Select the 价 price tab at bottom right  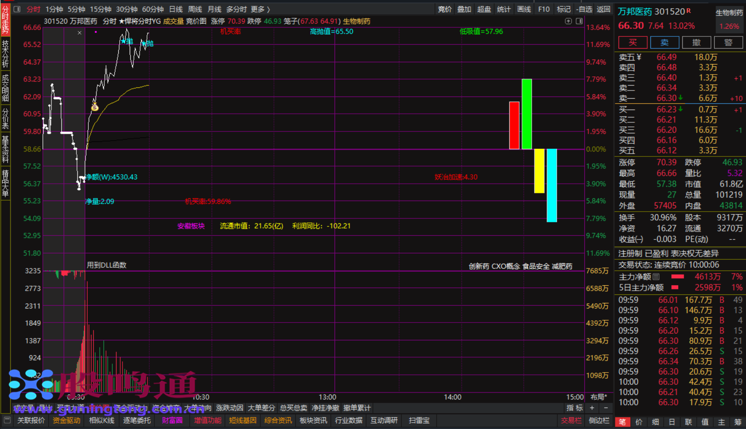(639, 422)
